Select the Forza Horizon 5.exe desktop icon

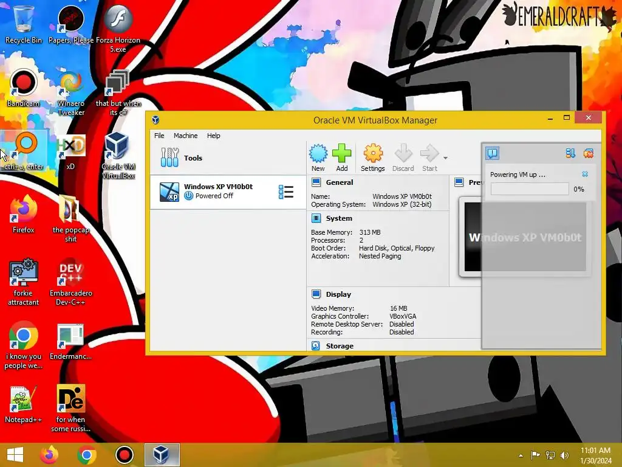point(118,29)
